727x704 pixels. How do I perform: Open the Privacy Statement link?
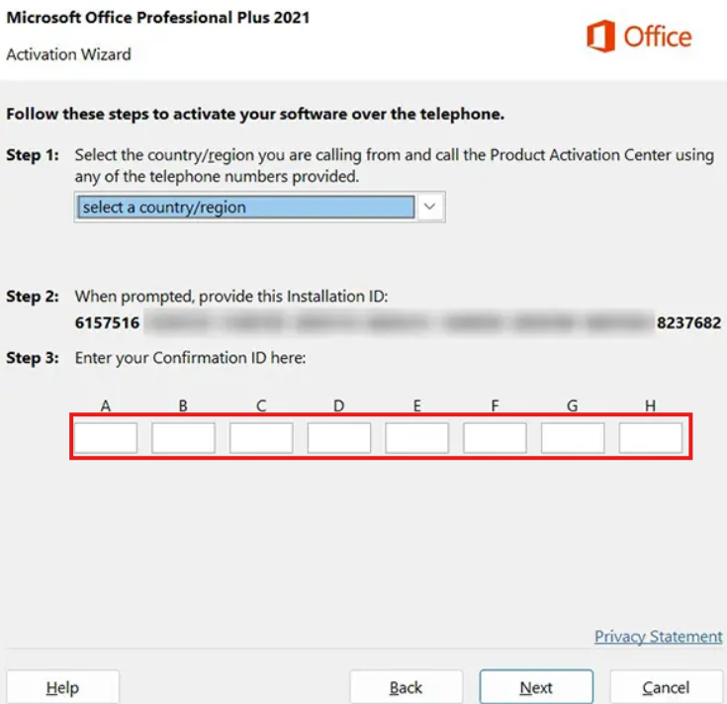(658, 637)
